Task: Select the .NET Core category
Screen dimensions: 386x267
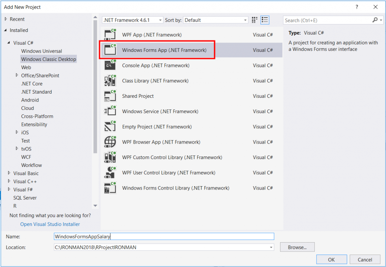Action: pyautogui.click(x=32, y=83)
